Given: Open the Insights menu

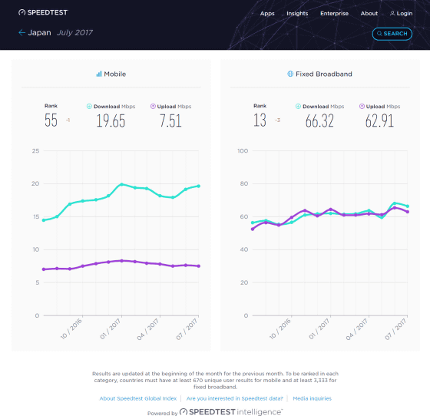Looking at the screenshot, I should point(297,13).
